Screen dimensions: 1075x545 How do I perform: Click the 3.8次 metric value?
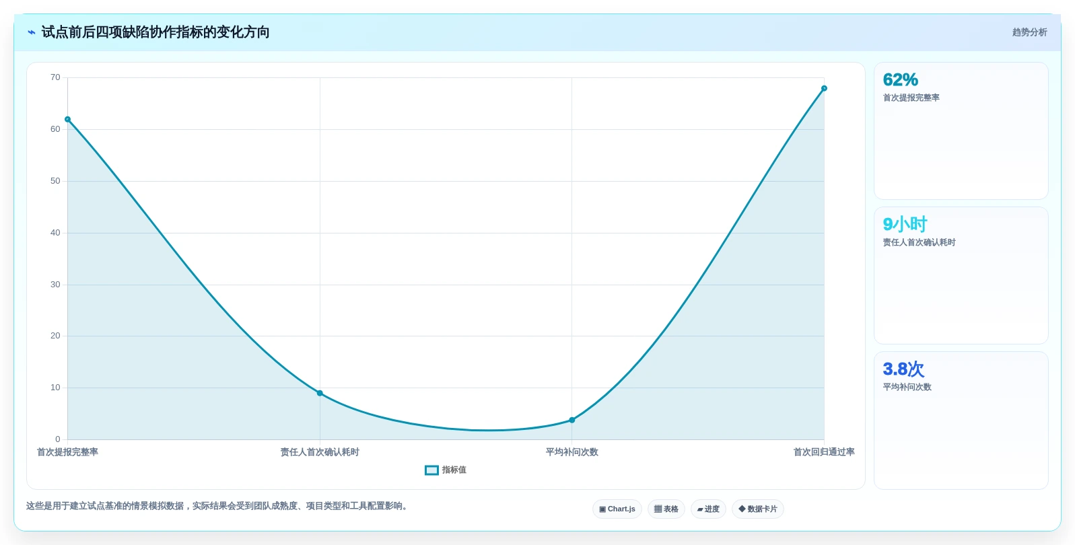point(903,369)
